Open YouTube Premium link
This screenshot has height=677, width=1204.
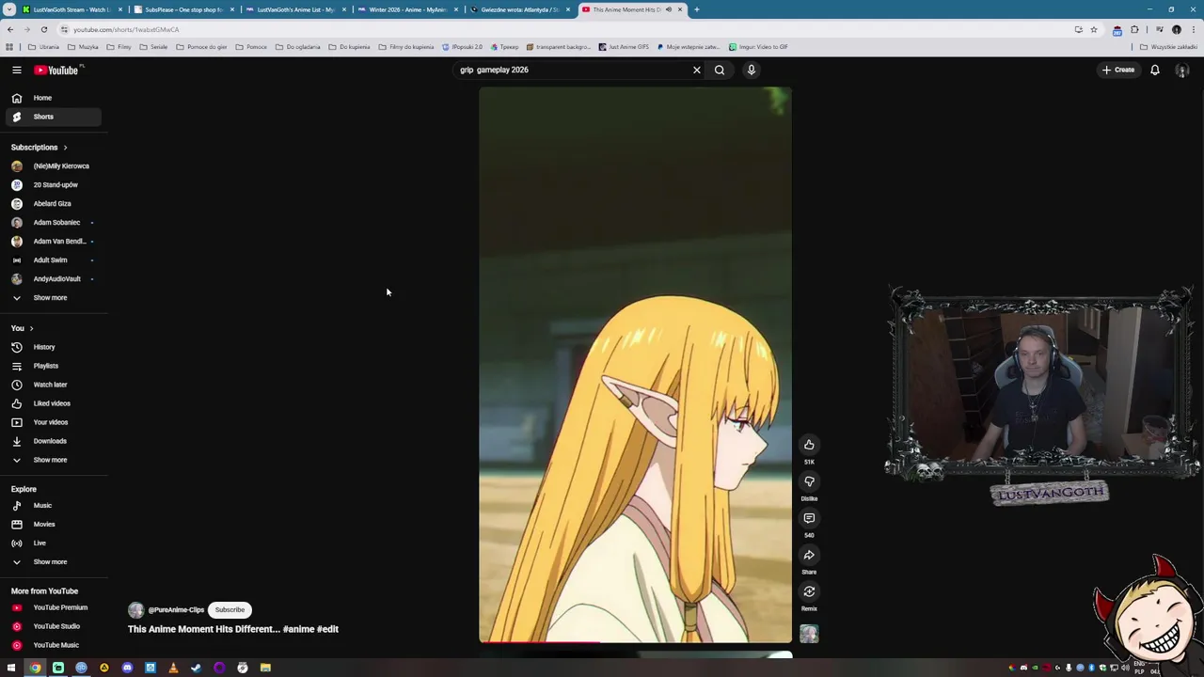pos(52,607)
